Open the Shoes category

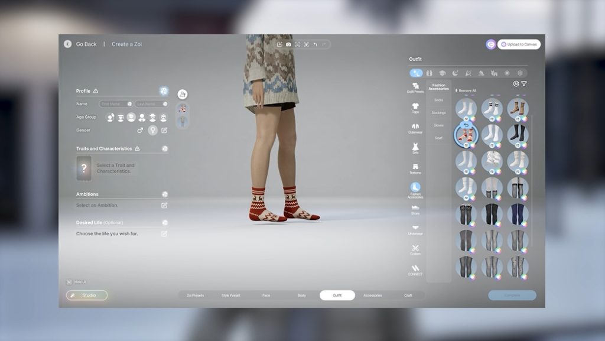click(415, 209)
